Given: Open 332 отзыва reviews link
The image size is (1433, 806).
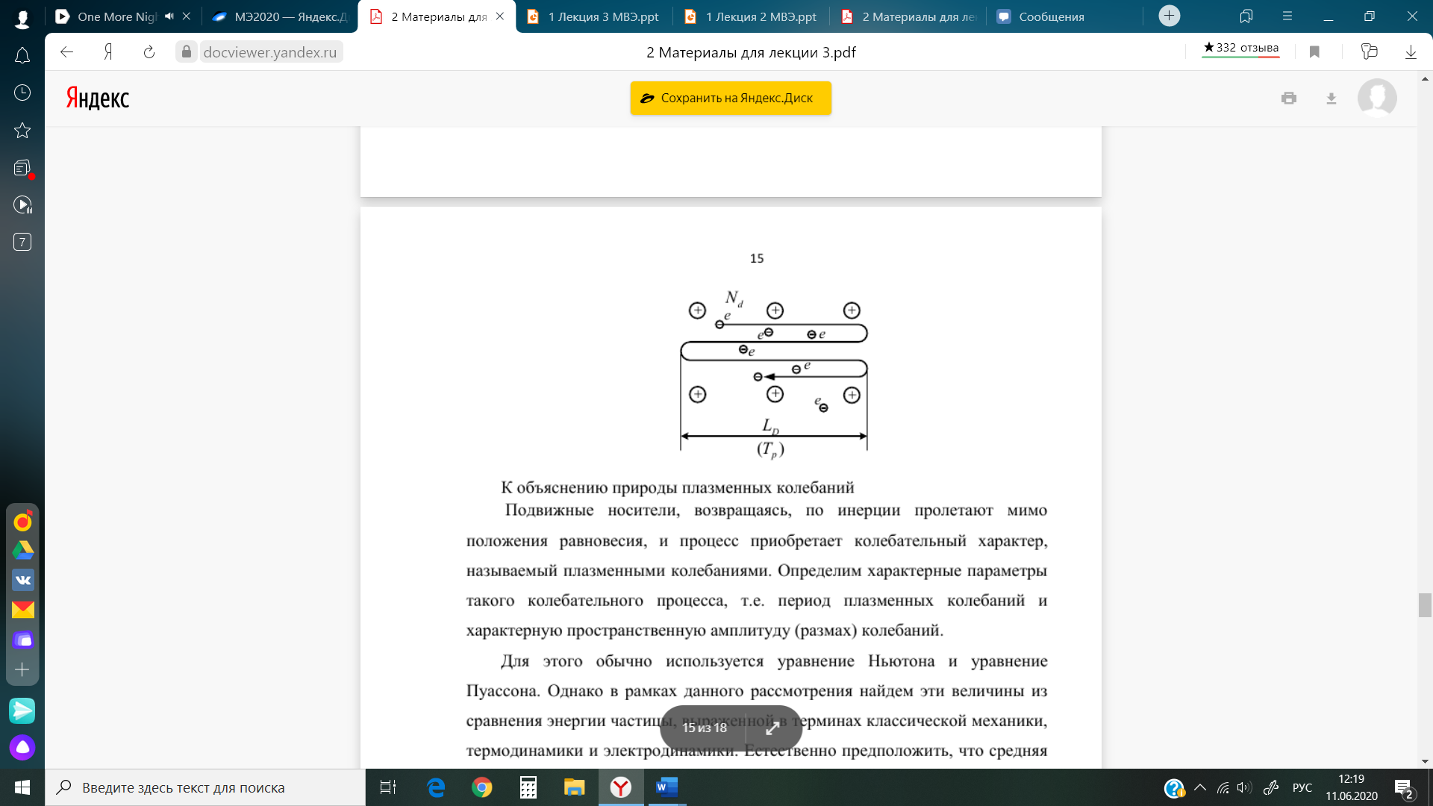Looking at the screenshot, I should click(x=1240, y=48).
